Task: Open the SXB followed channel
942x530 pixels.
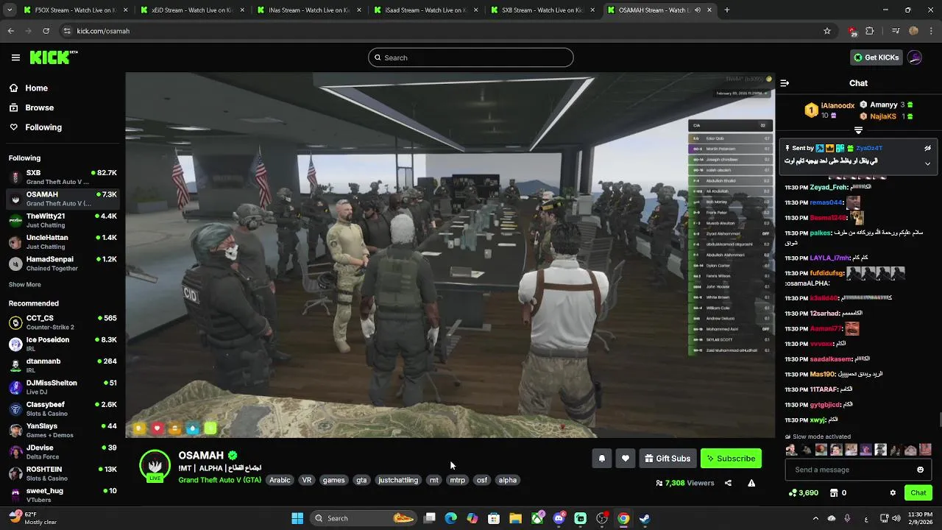Action: click(x=63, y=177)
